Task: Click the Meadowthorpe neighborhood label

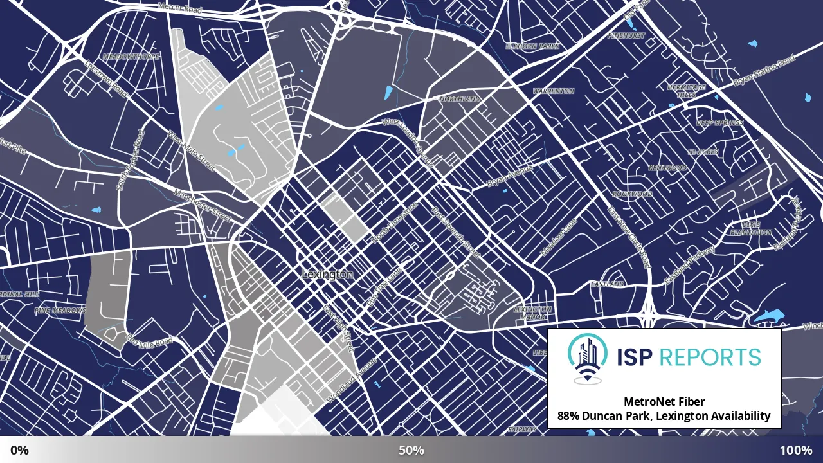Action: pos(131,57)
